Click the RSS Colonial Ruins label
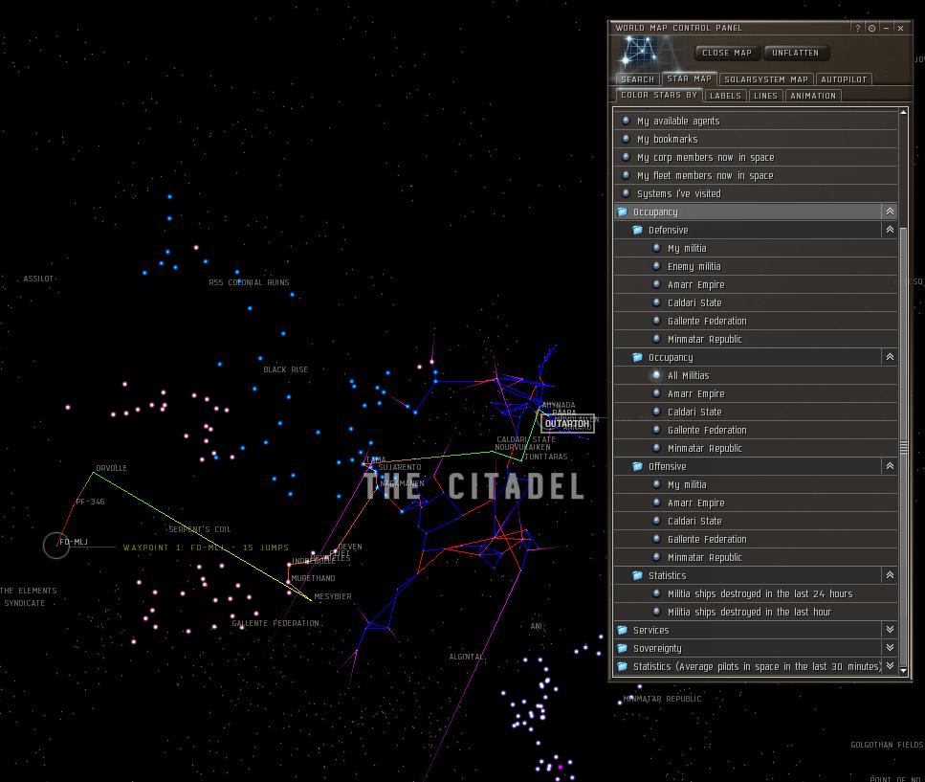925x782 pixels. (249, 282)
